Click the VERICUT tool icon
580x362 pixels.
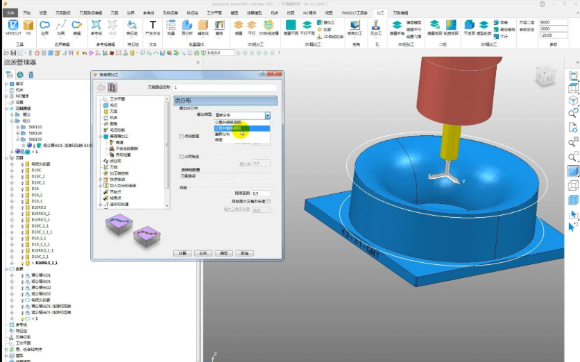12,26
